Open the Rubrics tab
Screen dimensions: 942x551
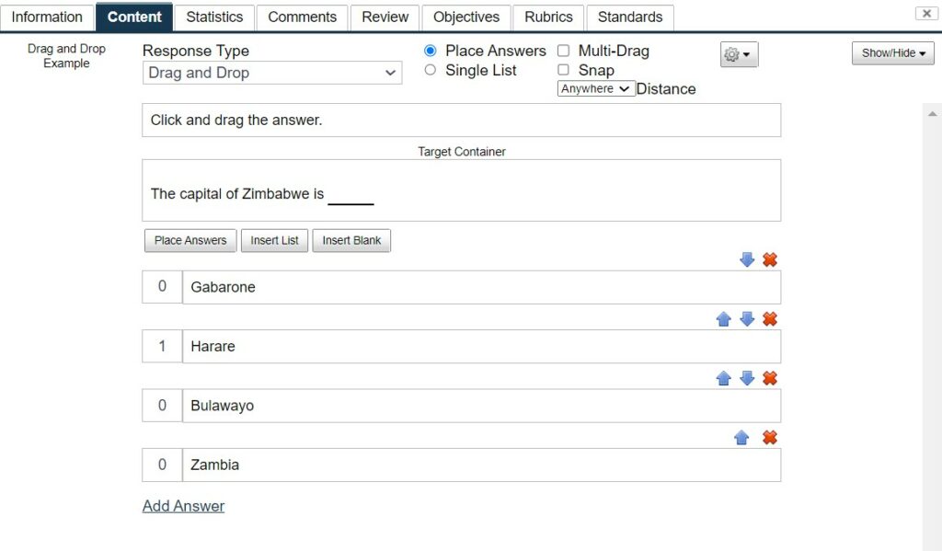click(x=548, y=17)
